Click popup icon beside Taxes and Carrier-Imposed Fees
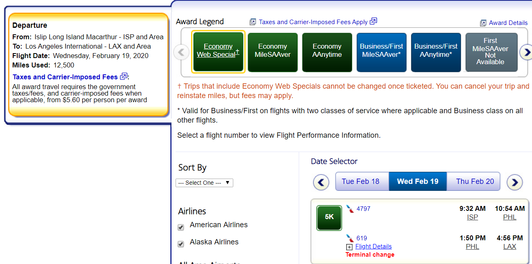This screenshot has width=532, height=264. 124,76
